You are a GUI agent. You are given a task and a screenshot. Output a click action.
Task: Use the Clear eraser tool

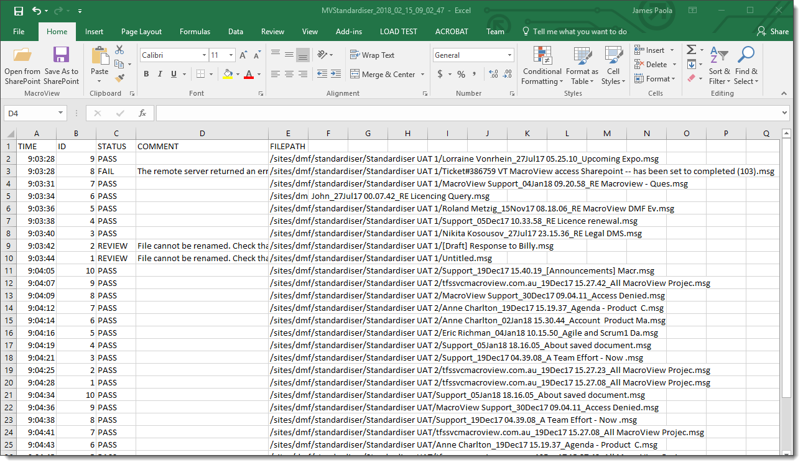(691, 78)
